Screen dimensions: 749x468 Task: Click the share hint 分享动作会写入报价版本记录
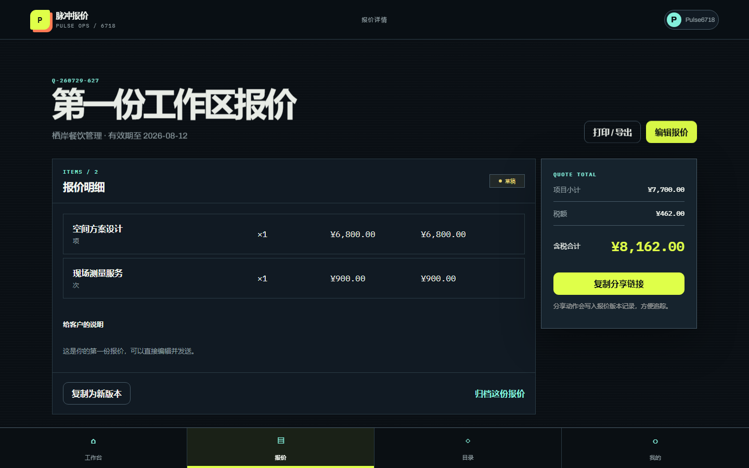[x=612, y=306]
